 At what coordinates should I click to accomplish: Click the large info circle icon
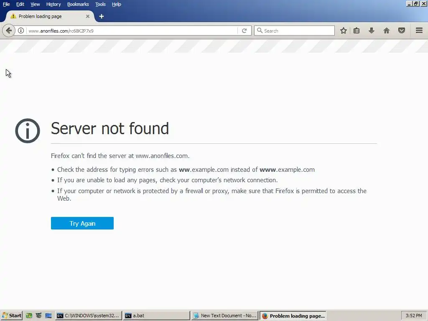[x=28, y=131]
